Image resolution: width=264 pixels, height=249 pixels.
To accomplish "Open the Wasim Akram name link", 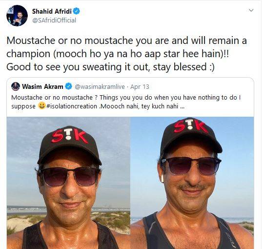I will (x=42, y=86).
